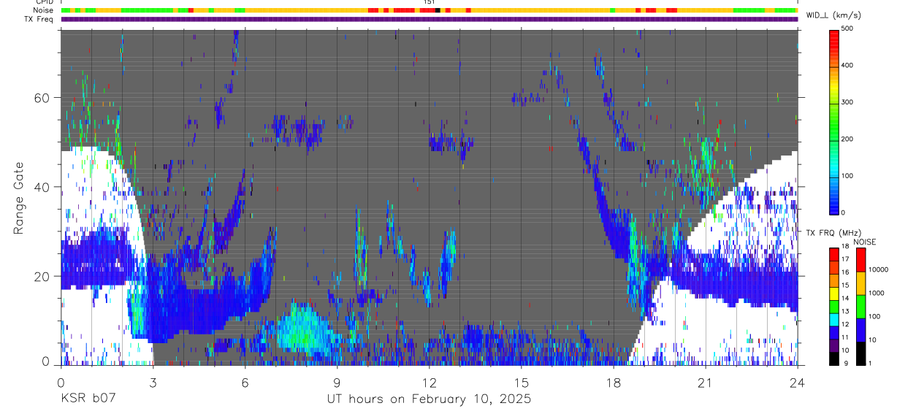Click the blue segment of the NOISE color bar

pos(860,330)
